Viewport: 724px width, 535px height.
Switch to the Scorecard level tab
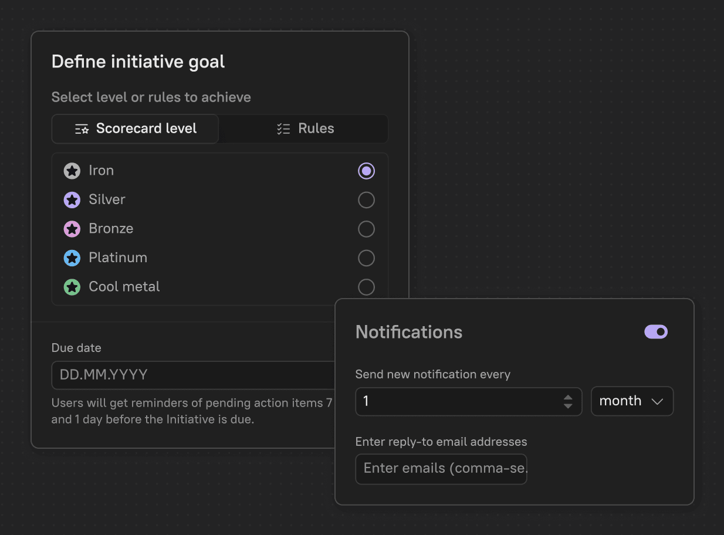click(x=134, y=128)
